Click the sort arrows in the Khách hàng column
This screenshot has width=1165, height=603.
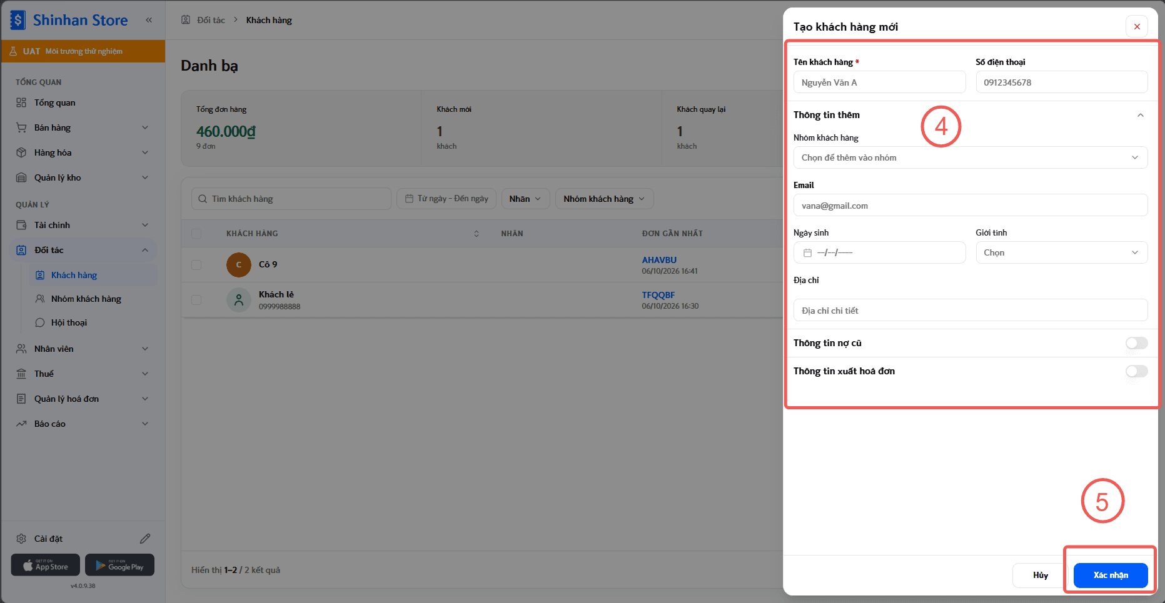[477, 234]
